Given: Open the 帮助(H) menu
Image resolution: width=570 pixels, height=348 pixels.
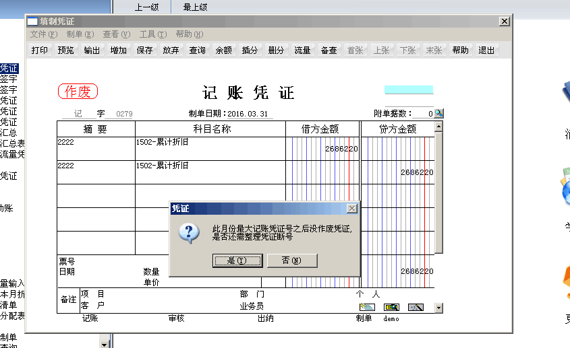Looking at the screenshot, I should [x=190, y=34].
